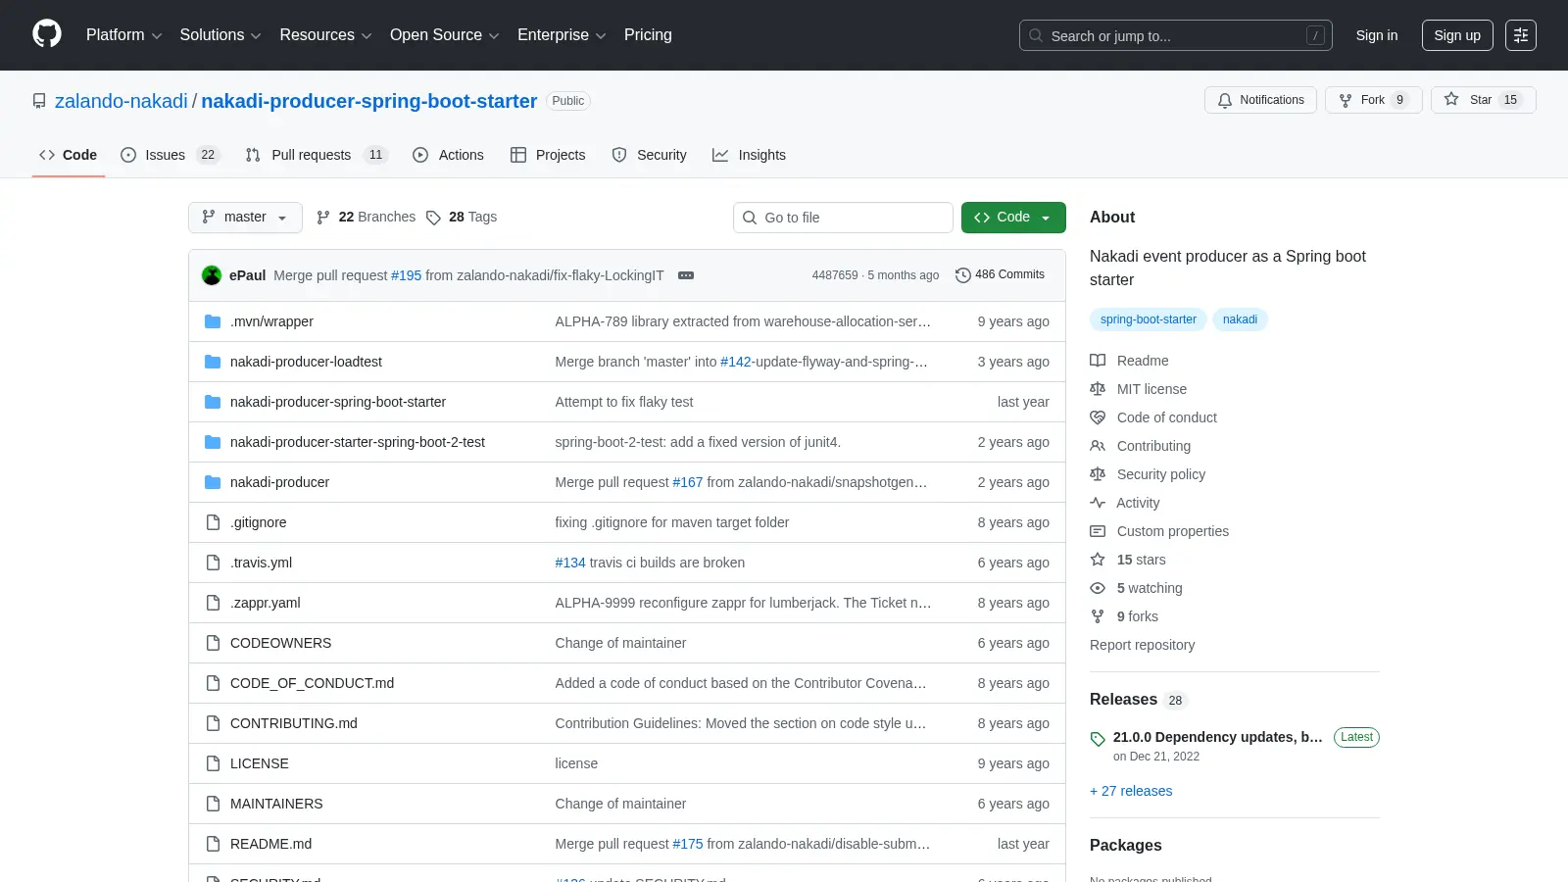
Task: Click the bell icon beside Notifications
Action: click(x=1225, y=100)
